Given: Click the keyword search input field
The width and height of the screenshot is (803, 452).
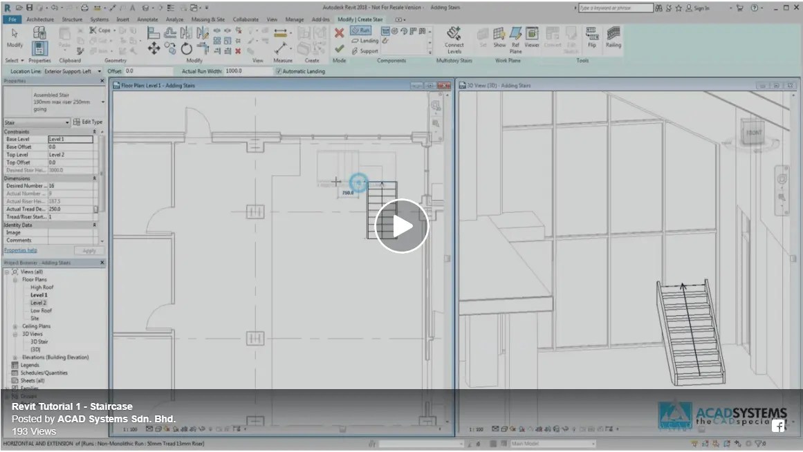Looking at the screenshot, I should click(616, 8).
